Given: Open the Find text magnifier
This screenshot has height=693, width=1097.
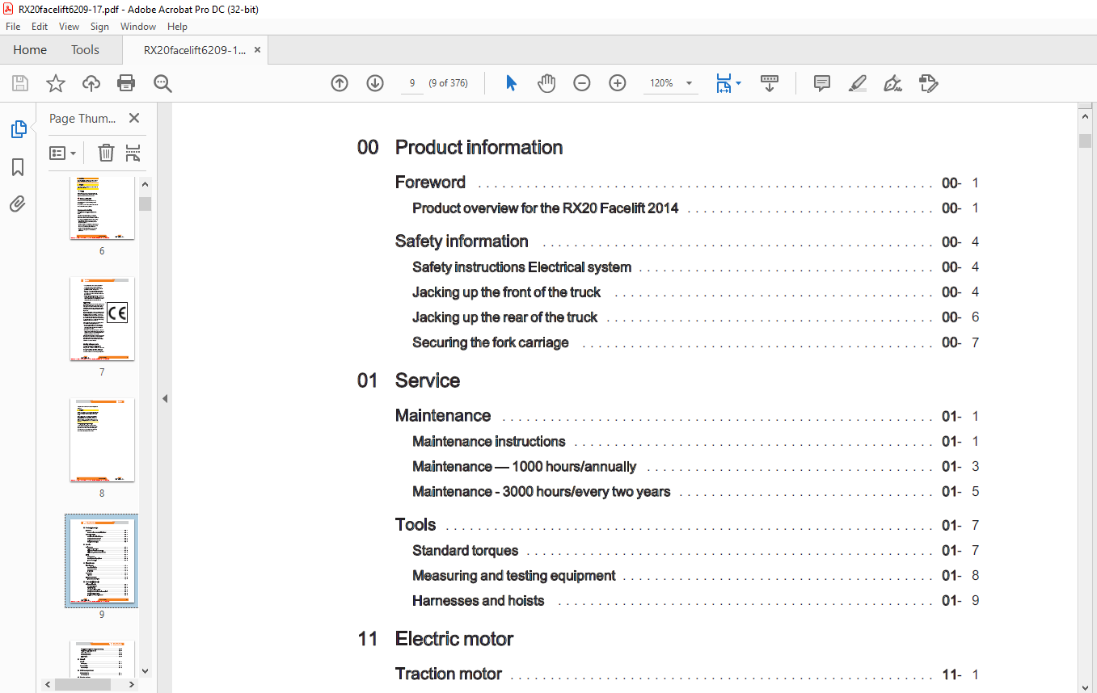Looking at the screenshot, I should (x=162, y=83).
